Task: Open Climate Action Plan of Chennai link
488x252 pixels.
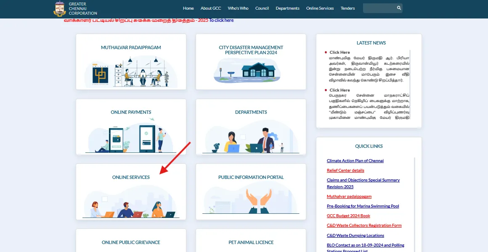Action: pos(355,161)
